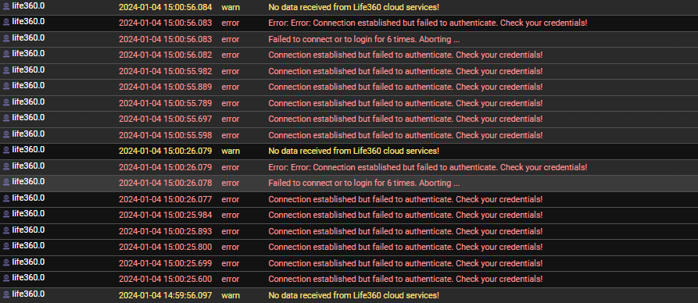Click the 15:00:56.084 'No data received' warning text

coord(353,7)
